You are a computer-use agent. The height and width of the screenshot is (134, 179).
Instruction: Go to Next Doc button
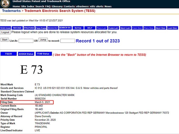pyautogui.click(x=161, y=28)
